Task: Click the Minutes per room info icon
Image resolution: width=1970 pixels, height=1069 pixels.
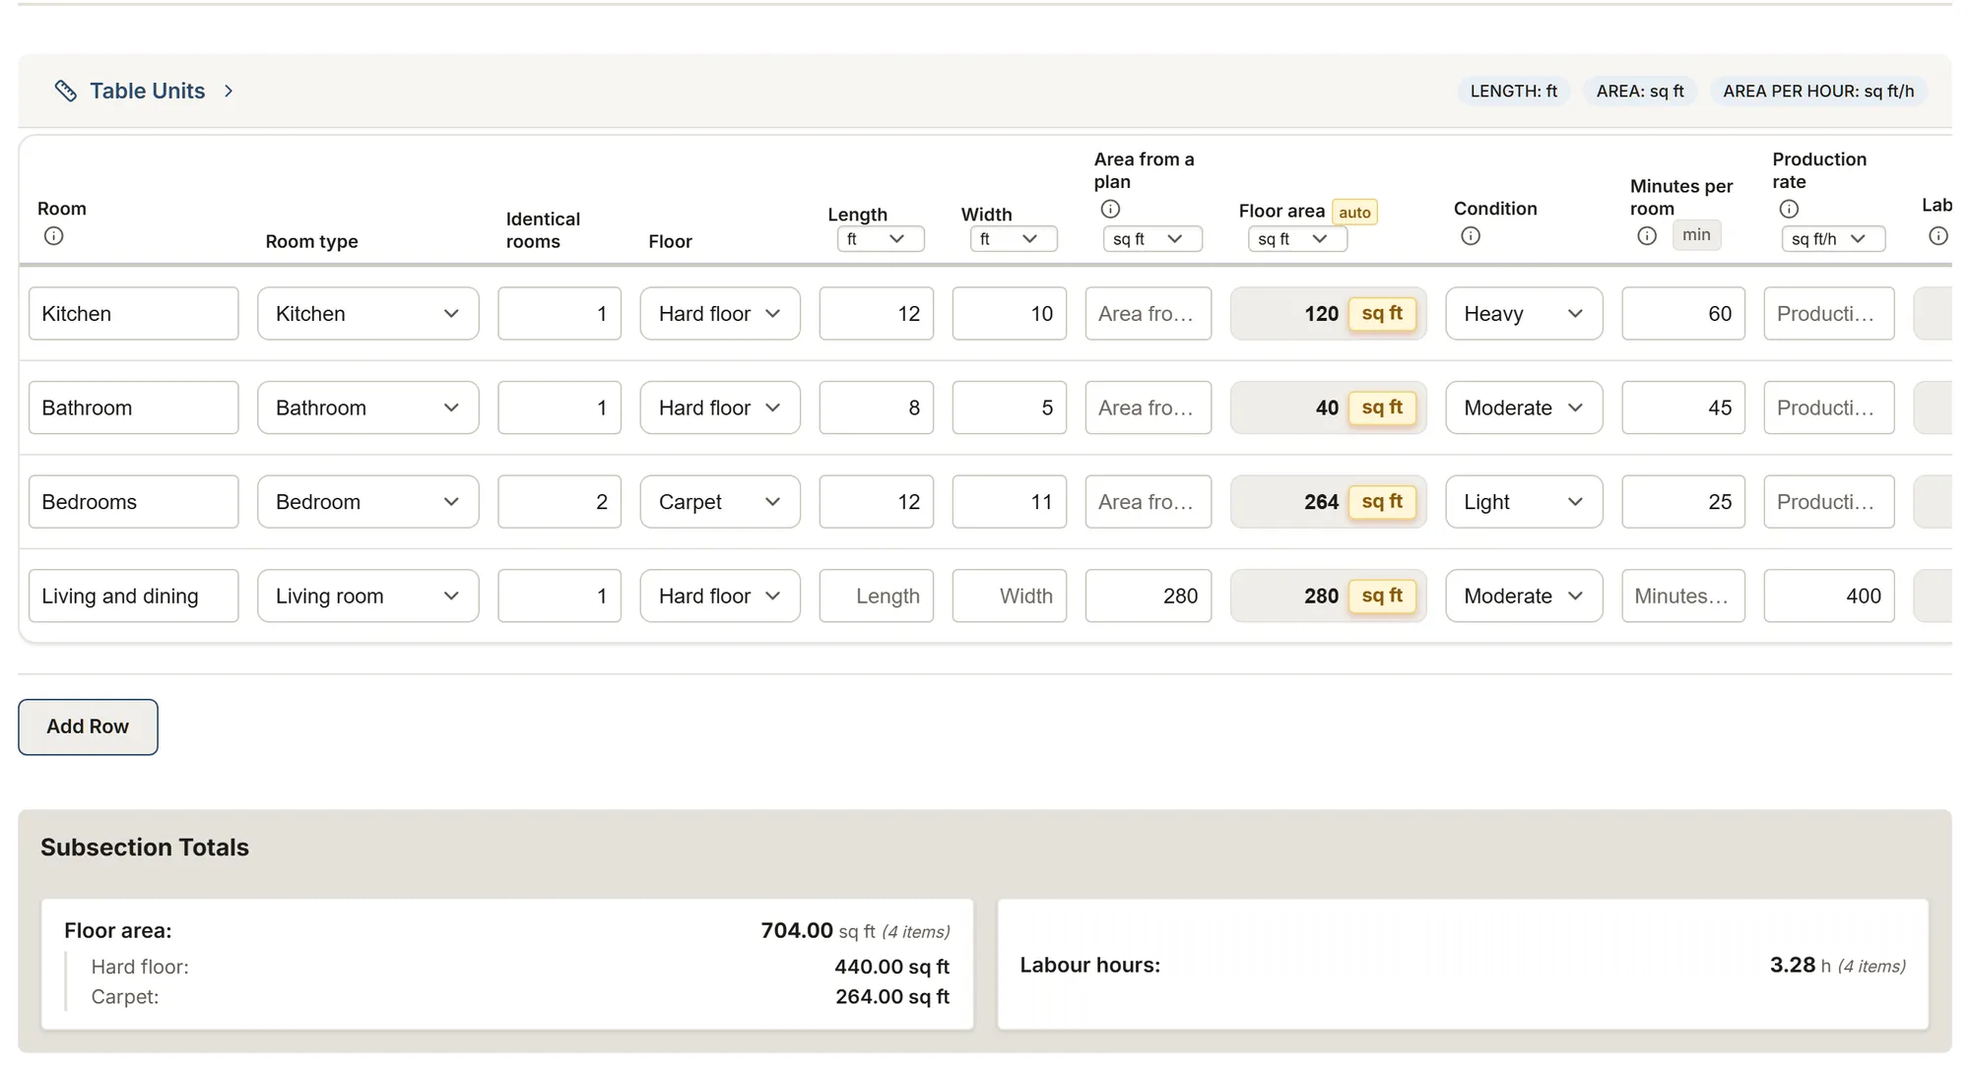Action: point(1647,236)
